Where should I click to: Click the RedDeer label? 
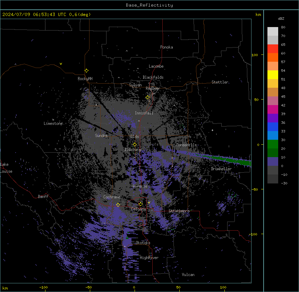153,88
